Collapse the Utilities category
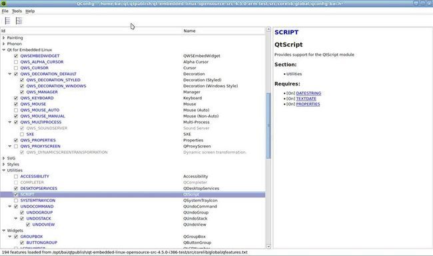433x256 pixels. 3,170
